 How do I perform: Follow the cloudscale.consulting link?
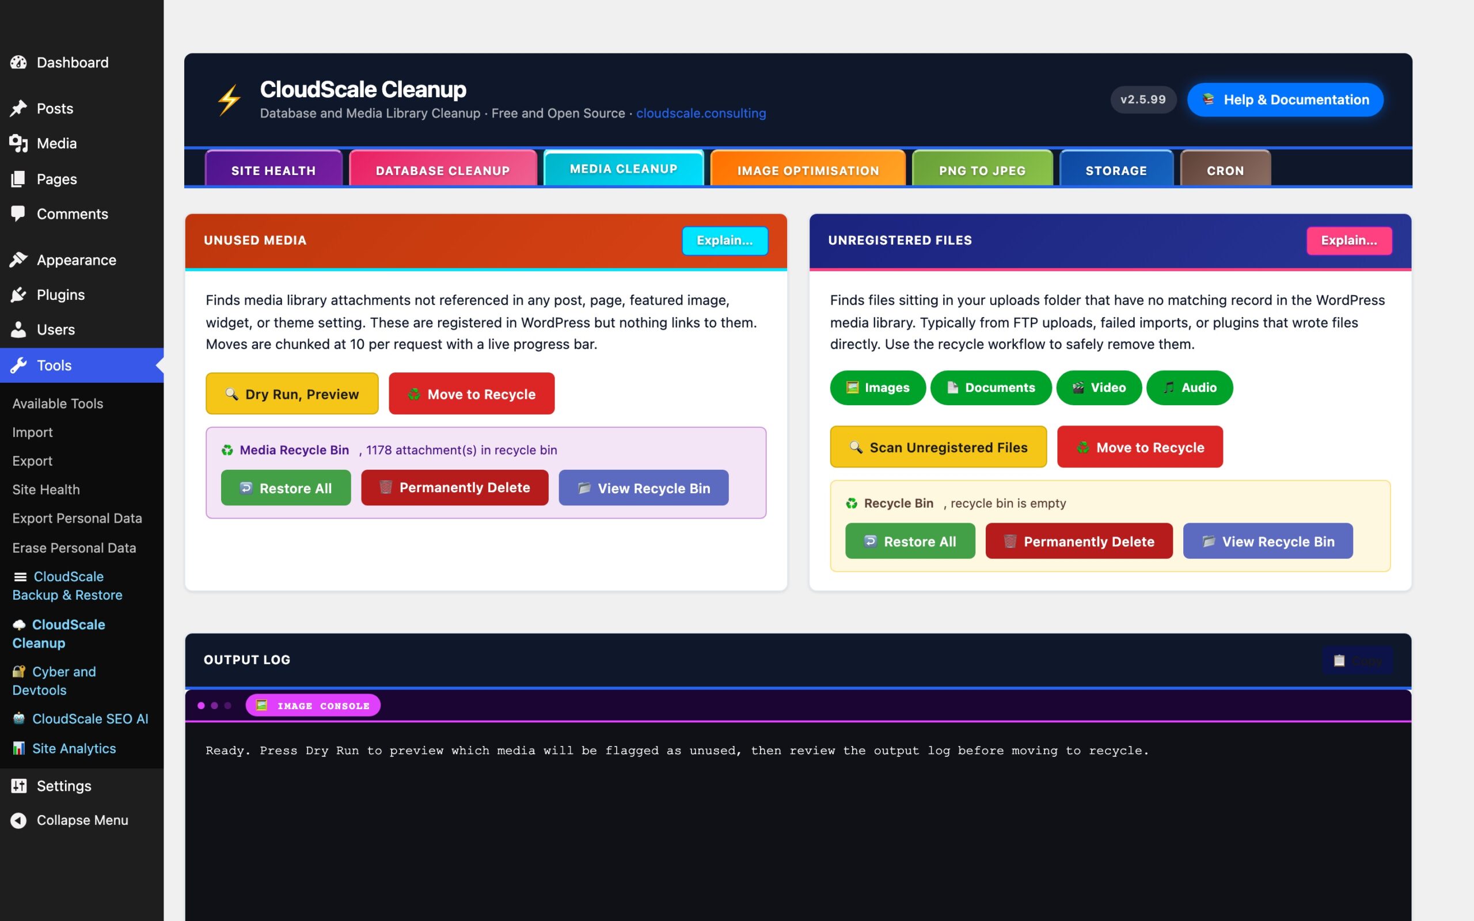[701, 113]
